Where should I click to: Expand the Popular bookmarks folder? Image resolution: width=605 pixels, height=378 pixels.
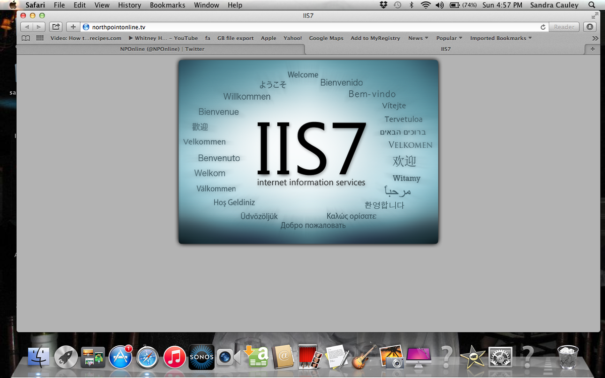click(449, 38)
